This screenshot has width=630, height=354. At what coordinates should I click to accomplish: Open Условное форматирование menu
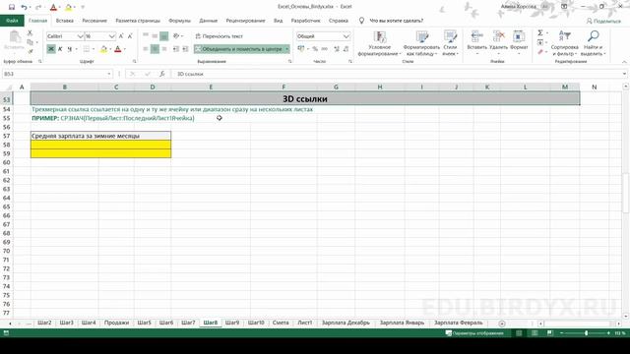(x=379, y=43)
